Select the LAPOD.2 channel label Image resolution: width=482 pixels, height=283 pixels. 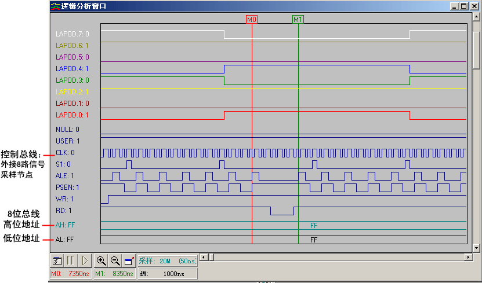pos(73,91)
